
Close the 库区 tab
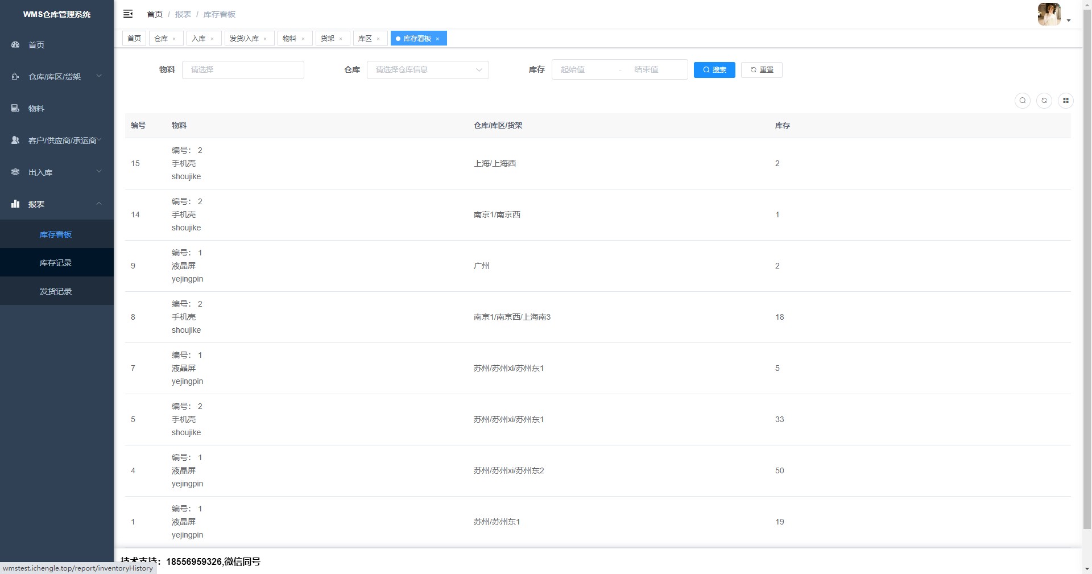(378, 39)
